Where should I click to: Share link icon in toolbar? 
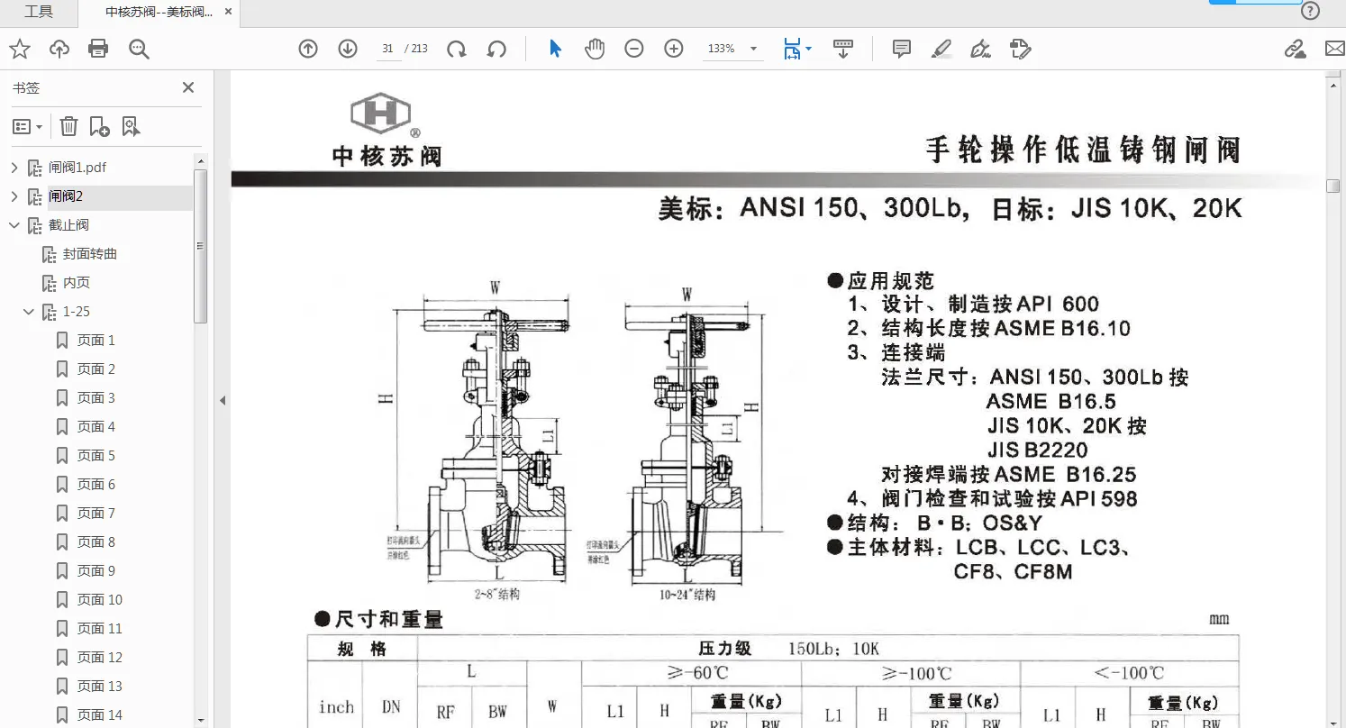[1295, 49]
